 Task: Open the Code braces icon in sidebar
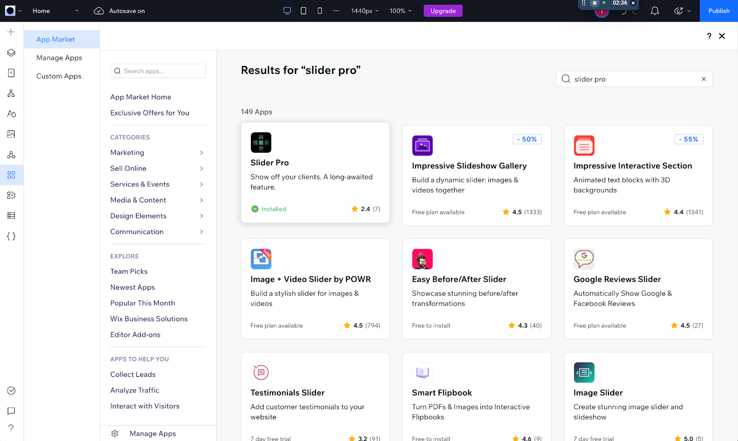click(11, 236)
